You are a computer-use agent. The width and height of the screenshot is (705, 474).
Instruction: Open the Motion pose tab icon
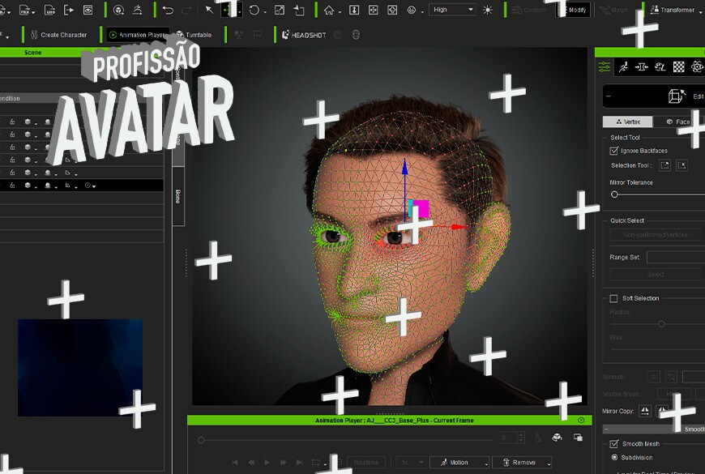point(623,67)
